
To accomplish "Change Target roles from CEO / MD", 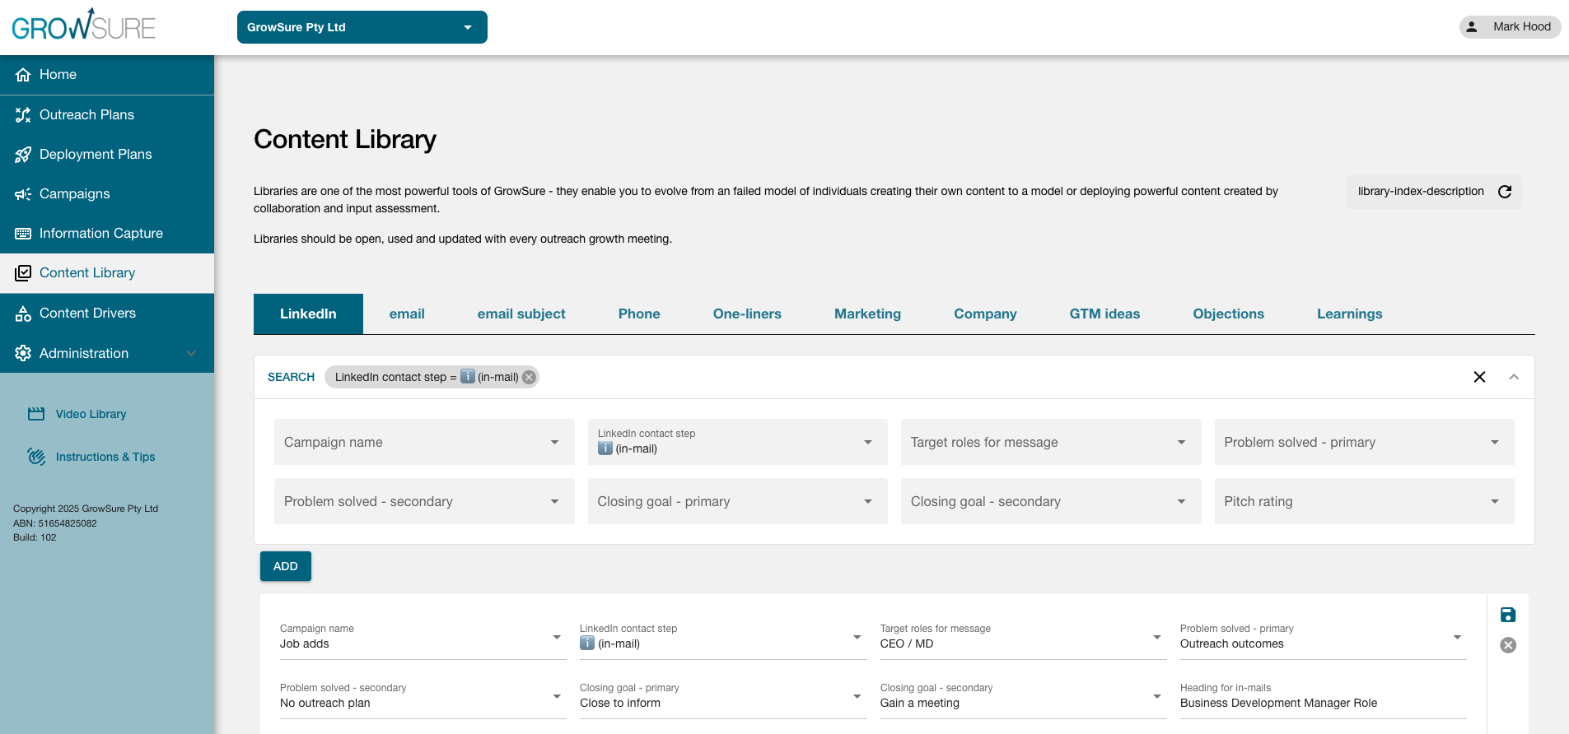I will point(1024,638).
